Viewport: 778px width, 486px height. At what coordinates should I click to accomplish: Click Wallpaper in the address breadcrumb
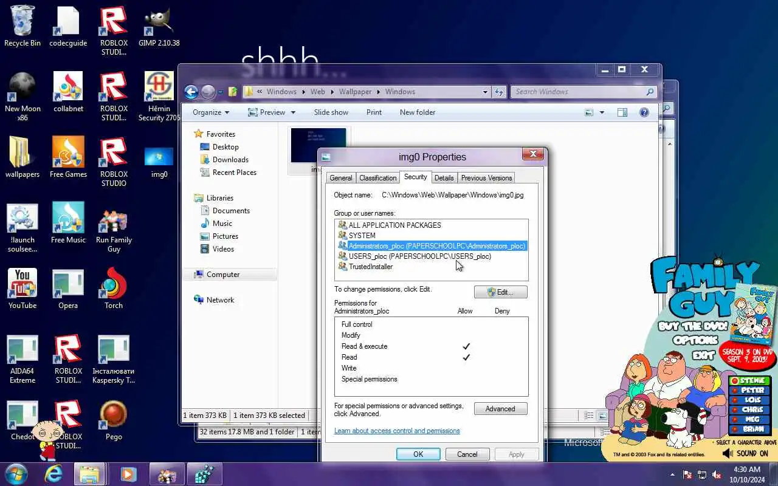tap(355, 92)
